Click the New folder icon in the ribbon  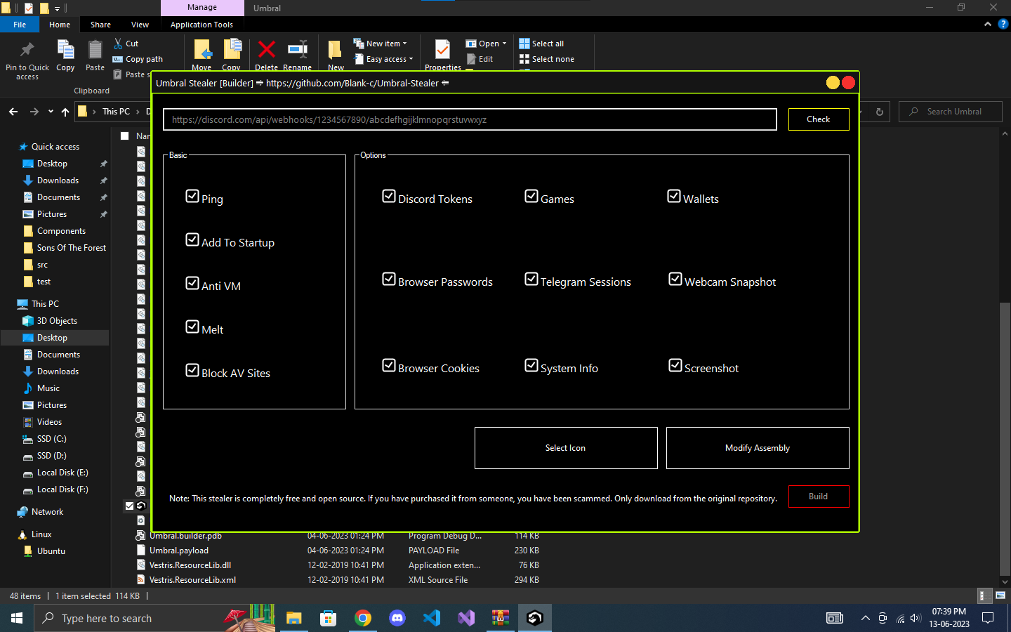click(335, 51)
